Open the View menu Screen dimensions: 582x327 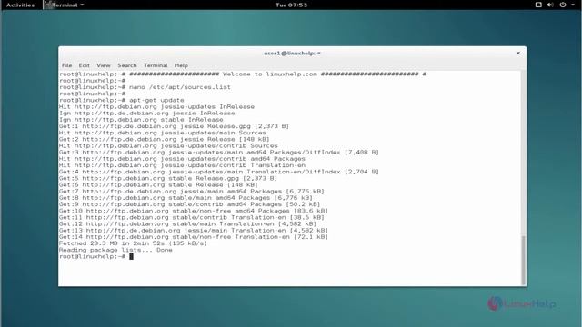tap(104, 65)
